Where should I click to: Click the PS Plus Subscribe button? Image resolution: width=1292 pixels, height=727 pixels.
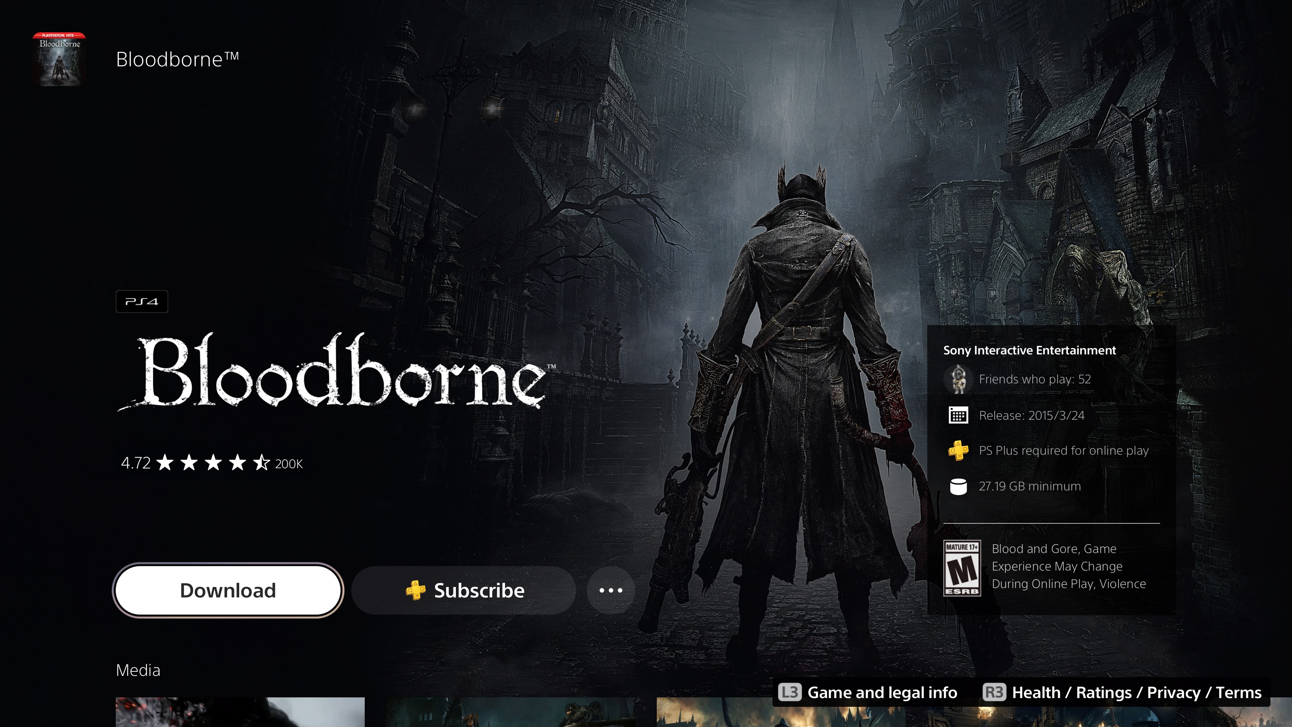tap(464, 591)
